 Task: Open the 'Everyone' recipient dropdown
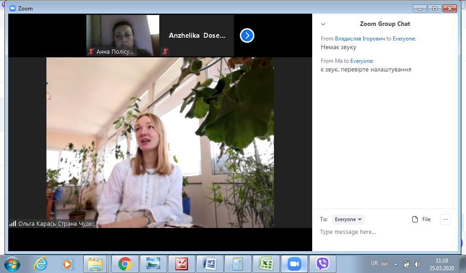(348, 219)
